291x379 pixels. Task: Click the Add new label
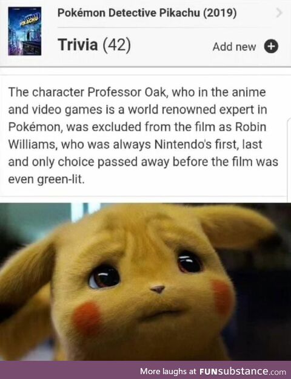(234, 47)
